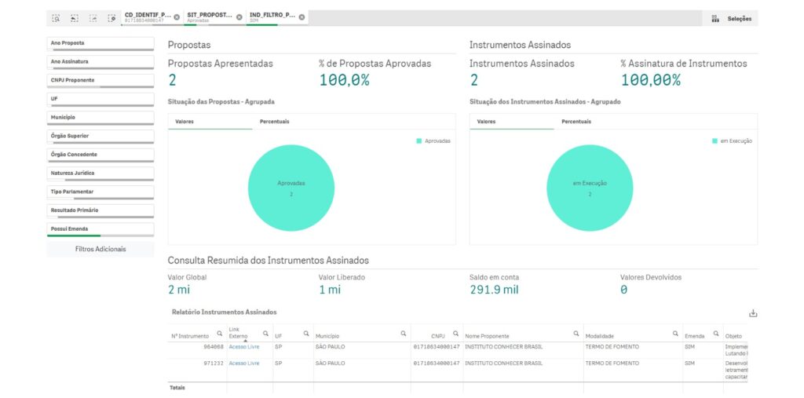Click the Aprovadas legend color swatch
This screenshot has width=804, height=398.
(420, 141)
